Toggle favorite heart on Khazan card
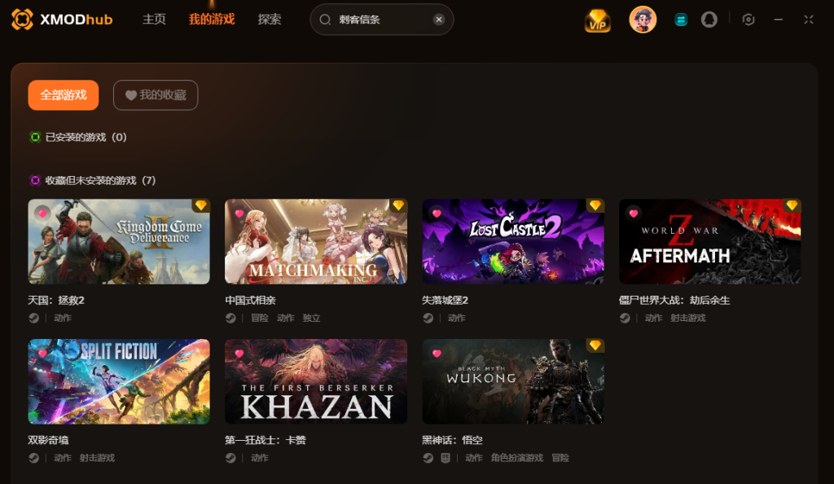This screenshot has width=834, height=484. (239, 353)
